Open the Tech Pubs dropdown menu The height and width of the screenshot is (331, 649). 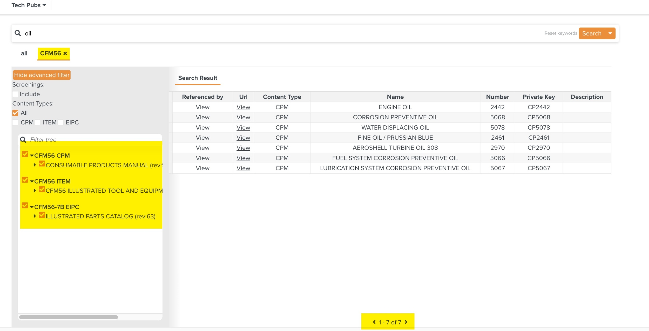pyautogui.click(x=29, y=5)
